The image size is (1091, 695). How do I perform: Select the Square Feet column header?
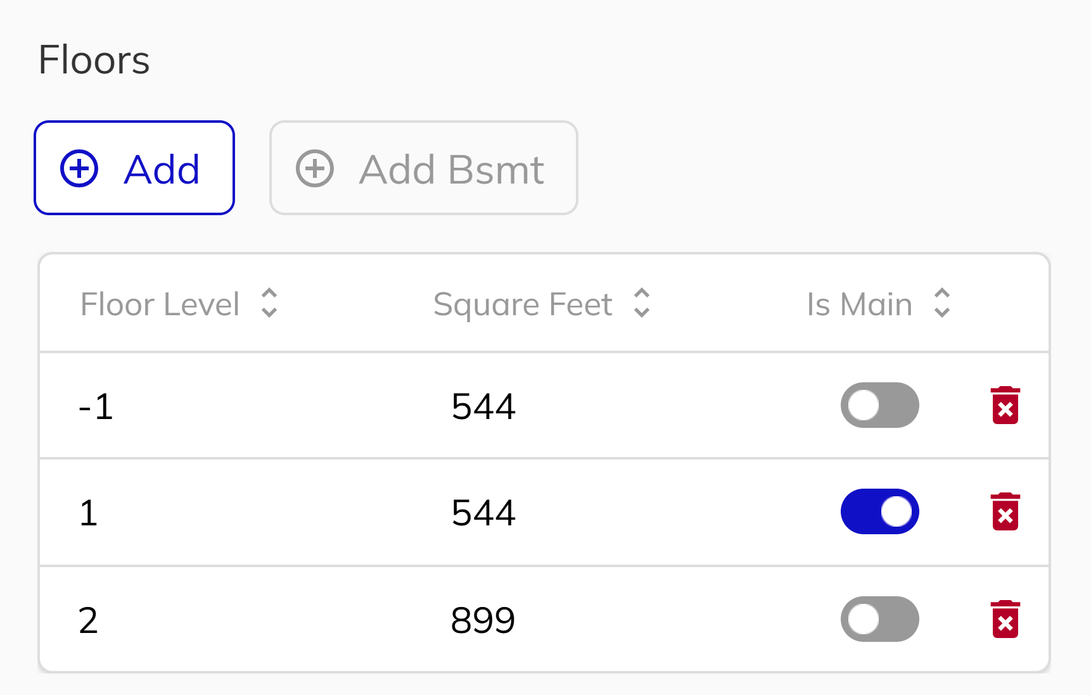(522, 304)
